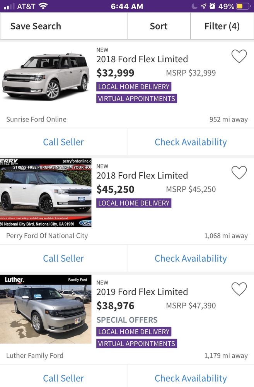Open the silver Luther Family Ford photo
254x387 pixels.
click(x=46, y=309)
